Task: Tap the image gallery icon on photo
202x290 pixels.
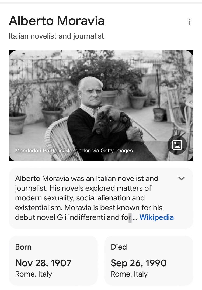Action: 177,145
